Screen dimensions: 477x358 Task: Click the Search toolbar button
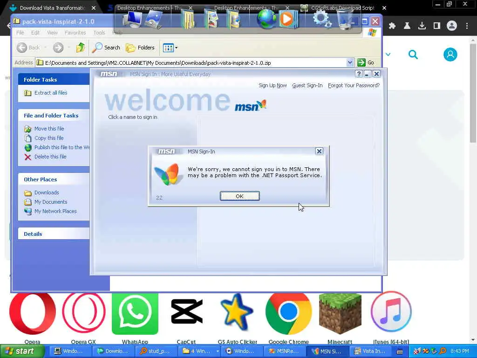(106, 48)
